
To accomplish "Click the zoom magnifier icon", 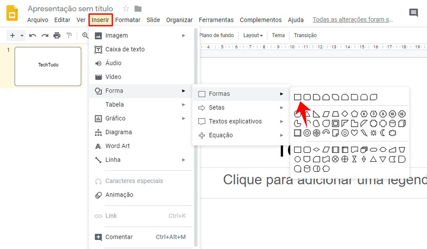I will point(85,36).
